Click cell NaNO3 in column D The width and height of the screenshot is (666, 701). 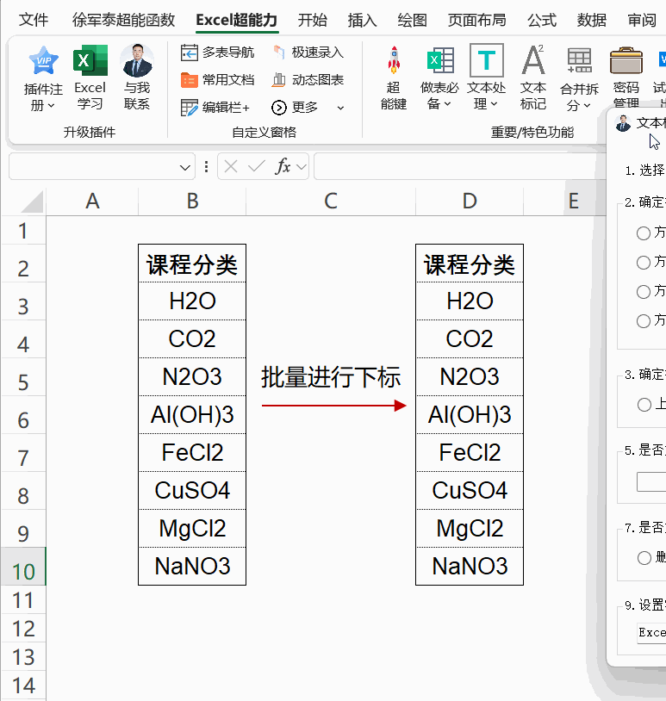coord(470,566)
